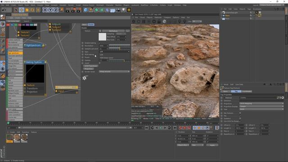The image size is (288, 162).
Task: Select the Rotate tool
Action: point(32,10)
